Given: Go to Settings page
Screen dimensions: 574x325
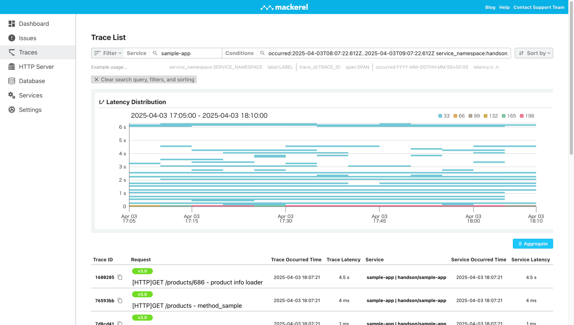Looking at the screenshot, I should [30, 110].
